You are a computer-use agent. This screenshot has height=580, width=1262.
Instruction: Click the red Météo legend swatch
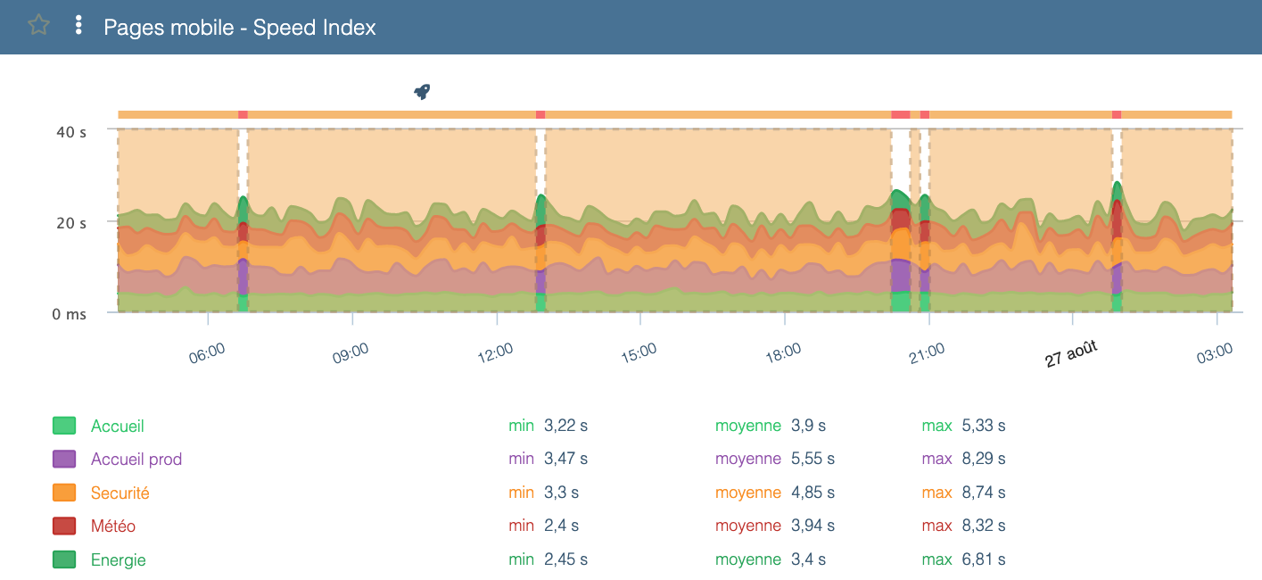(x=64, y=526)
